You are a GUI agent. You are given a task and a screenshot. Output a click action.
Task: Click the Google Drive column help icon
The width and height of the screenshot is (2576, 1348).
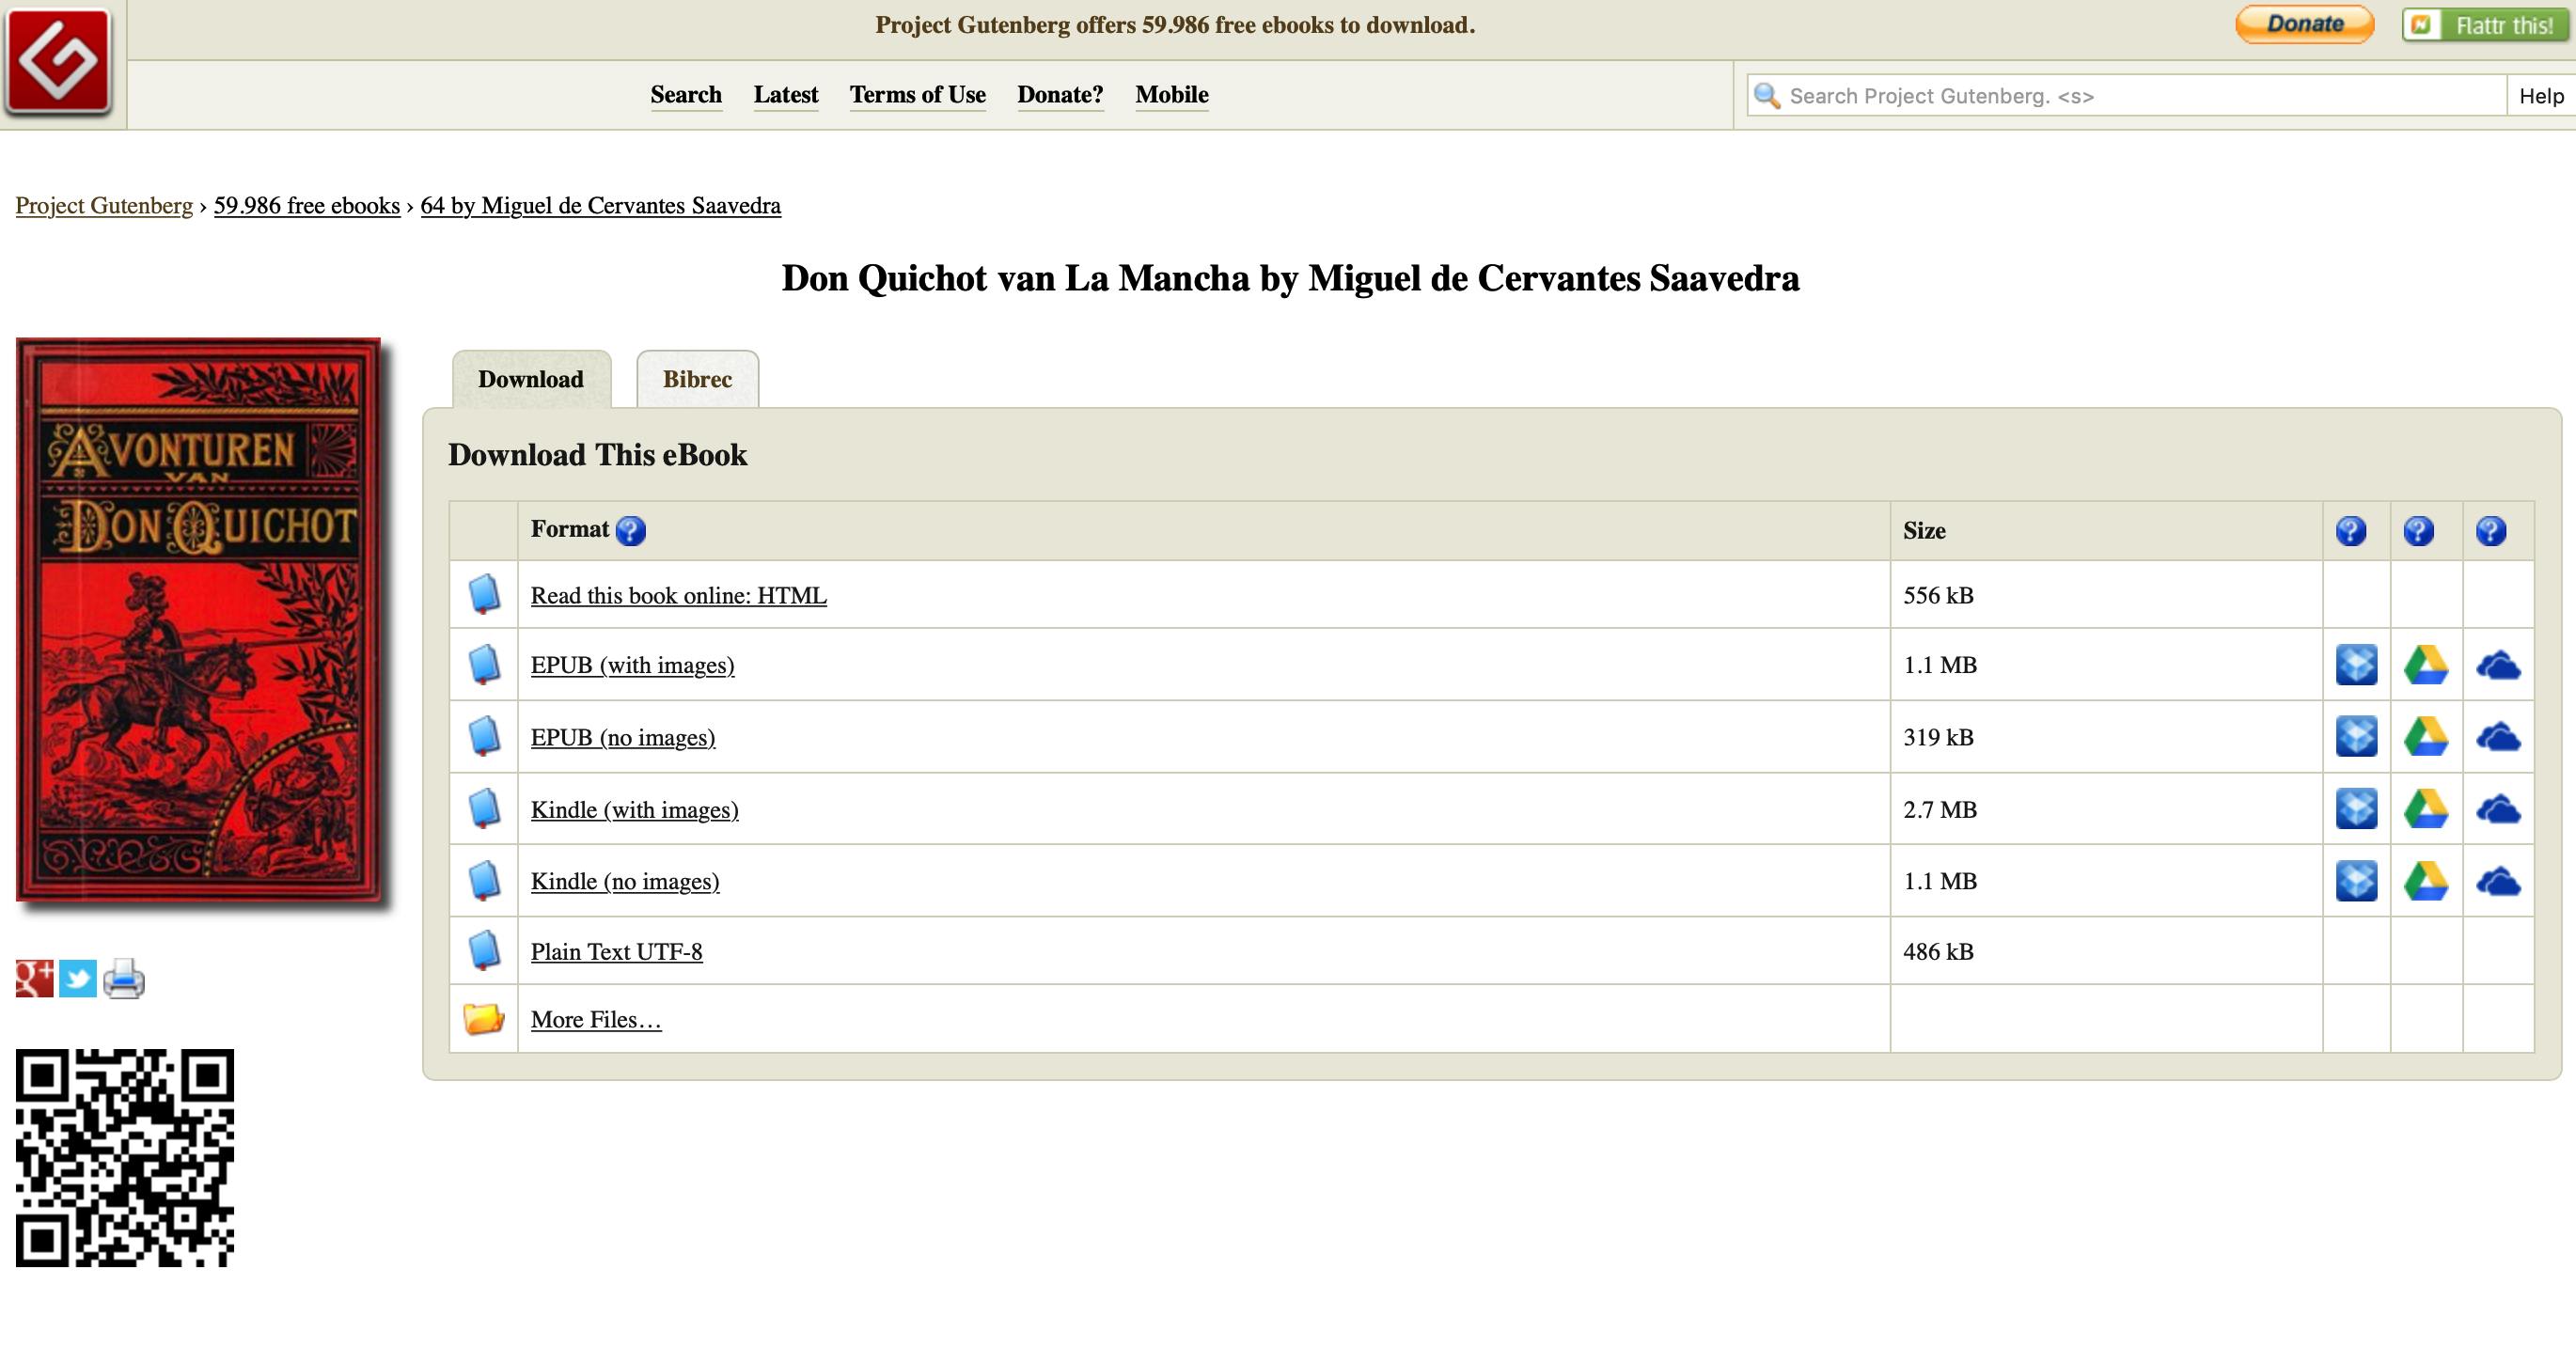click(2418, 530)
